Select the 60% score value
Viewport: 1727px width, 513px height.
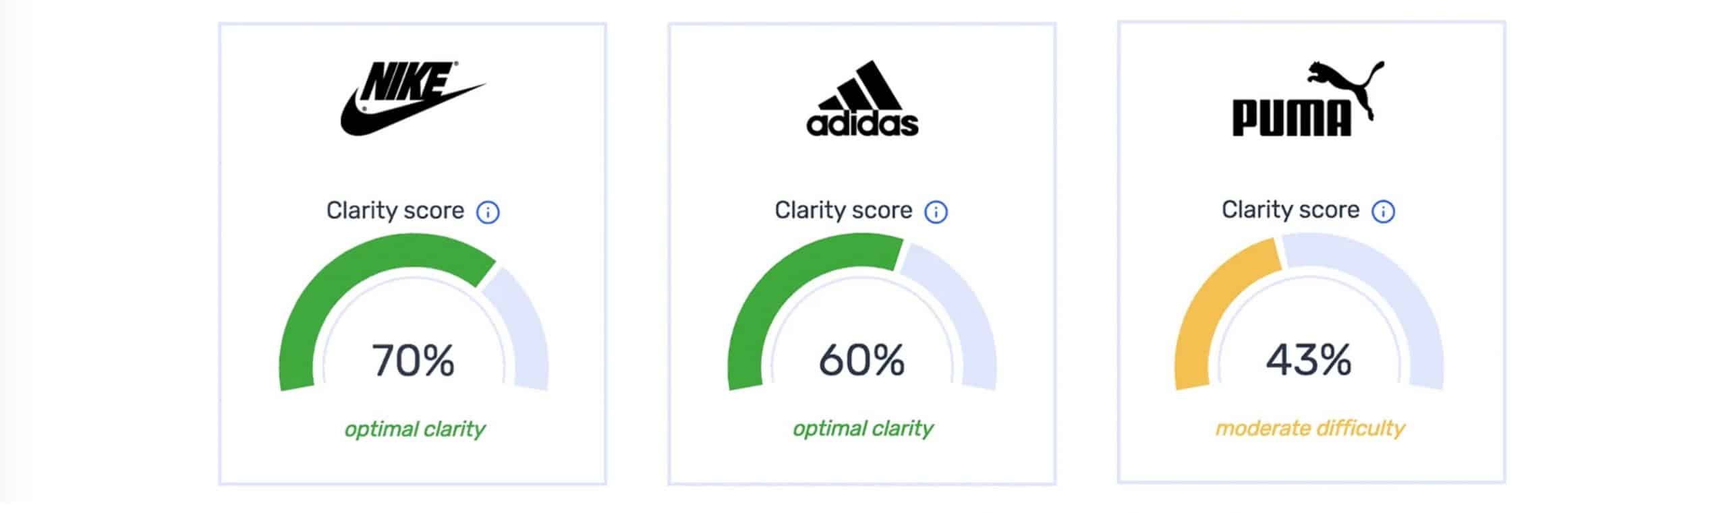click(x=861, y=360)
